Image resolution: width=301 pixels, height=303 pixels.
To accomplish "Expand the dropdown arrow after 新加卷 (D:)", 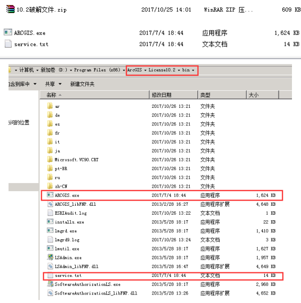I will click(71, 70).
